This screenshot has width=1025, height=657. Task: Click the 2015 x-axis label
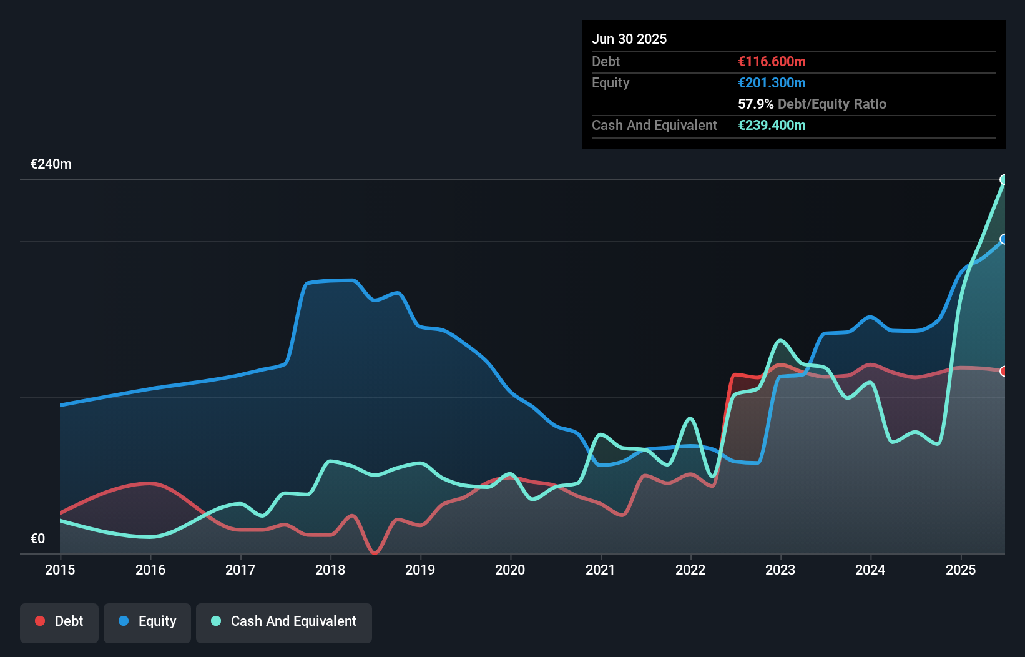pos(60,570)
